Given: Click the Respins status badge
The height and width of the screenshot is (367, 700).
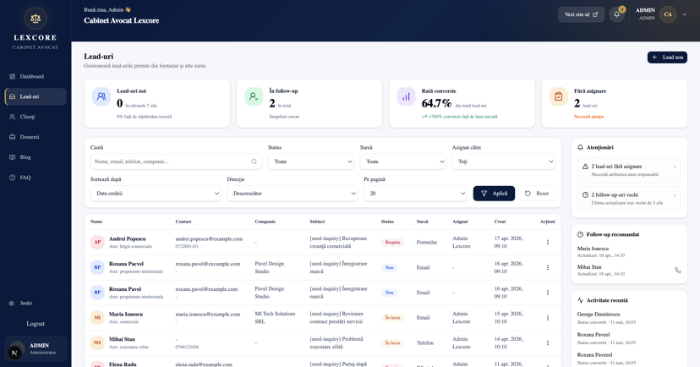Looking at the screenshot, I should (392, 243).
